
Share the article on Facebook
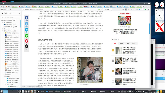point(27,18)
